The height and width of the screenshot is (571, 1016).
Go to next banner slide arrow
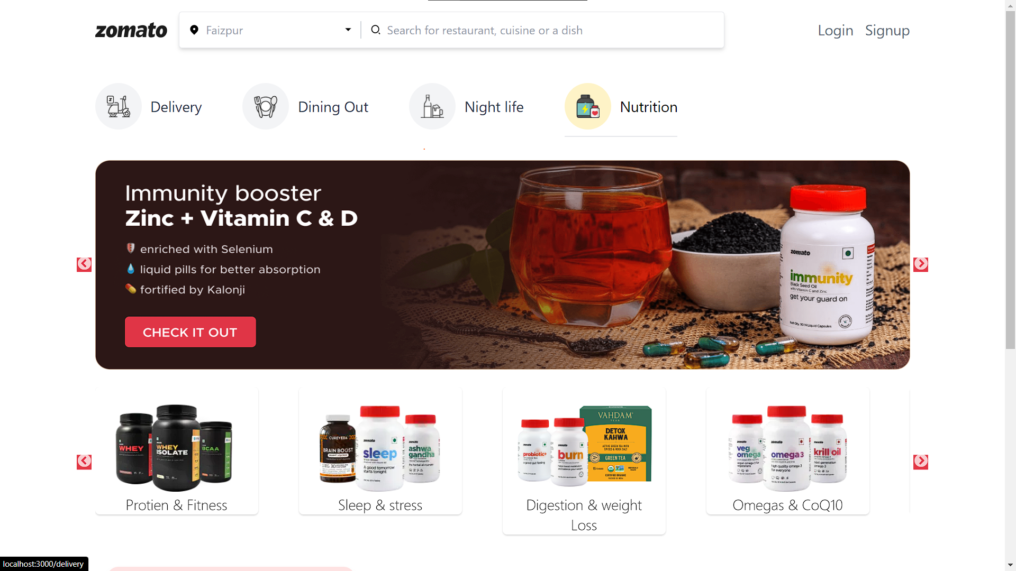pyautogui.click(x=921, y=264)
